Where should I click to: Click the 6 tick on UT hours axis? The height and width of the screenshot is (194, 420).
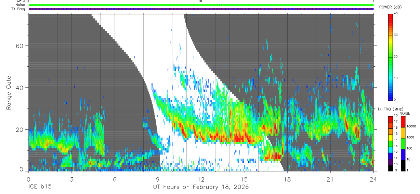coord(115,179)
